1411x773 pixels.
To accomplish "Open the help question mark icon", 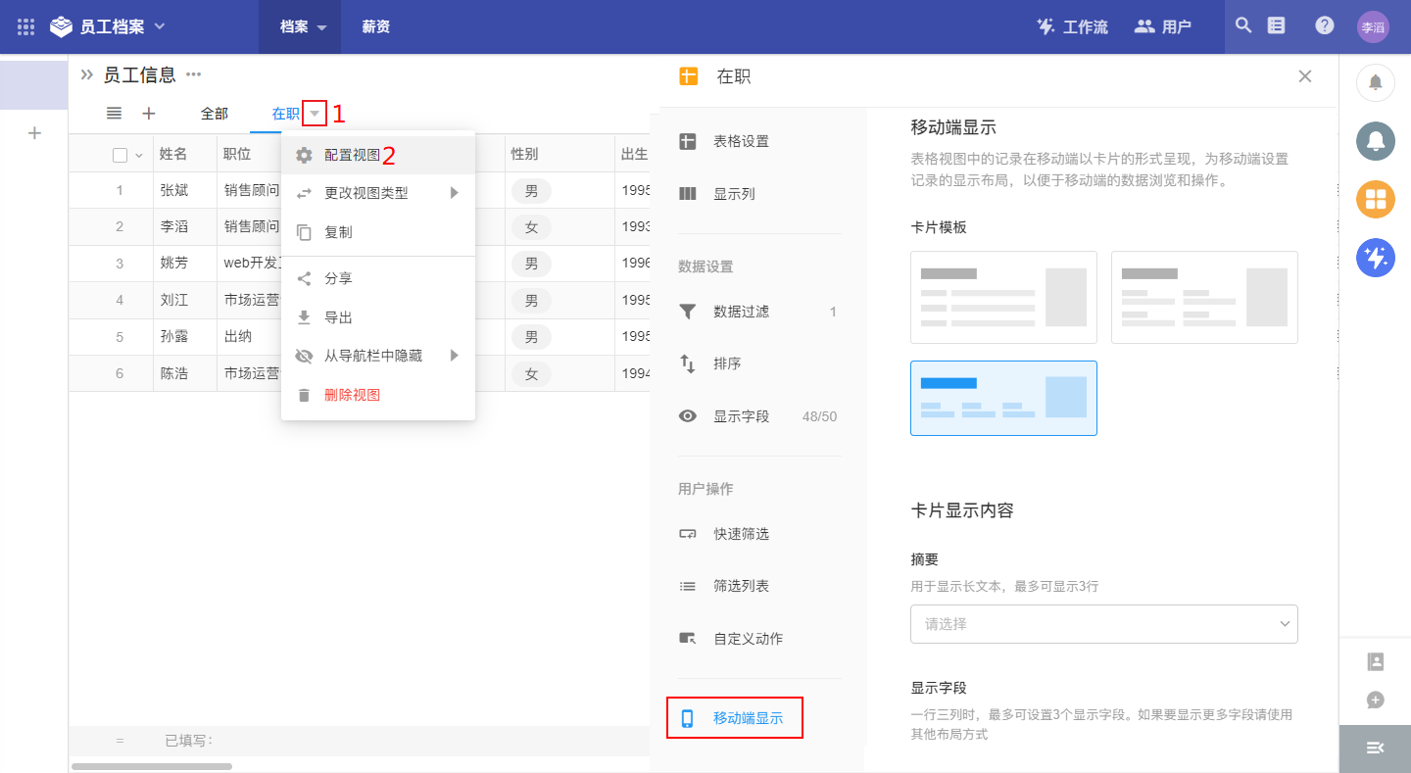I will click(1325, 26).
